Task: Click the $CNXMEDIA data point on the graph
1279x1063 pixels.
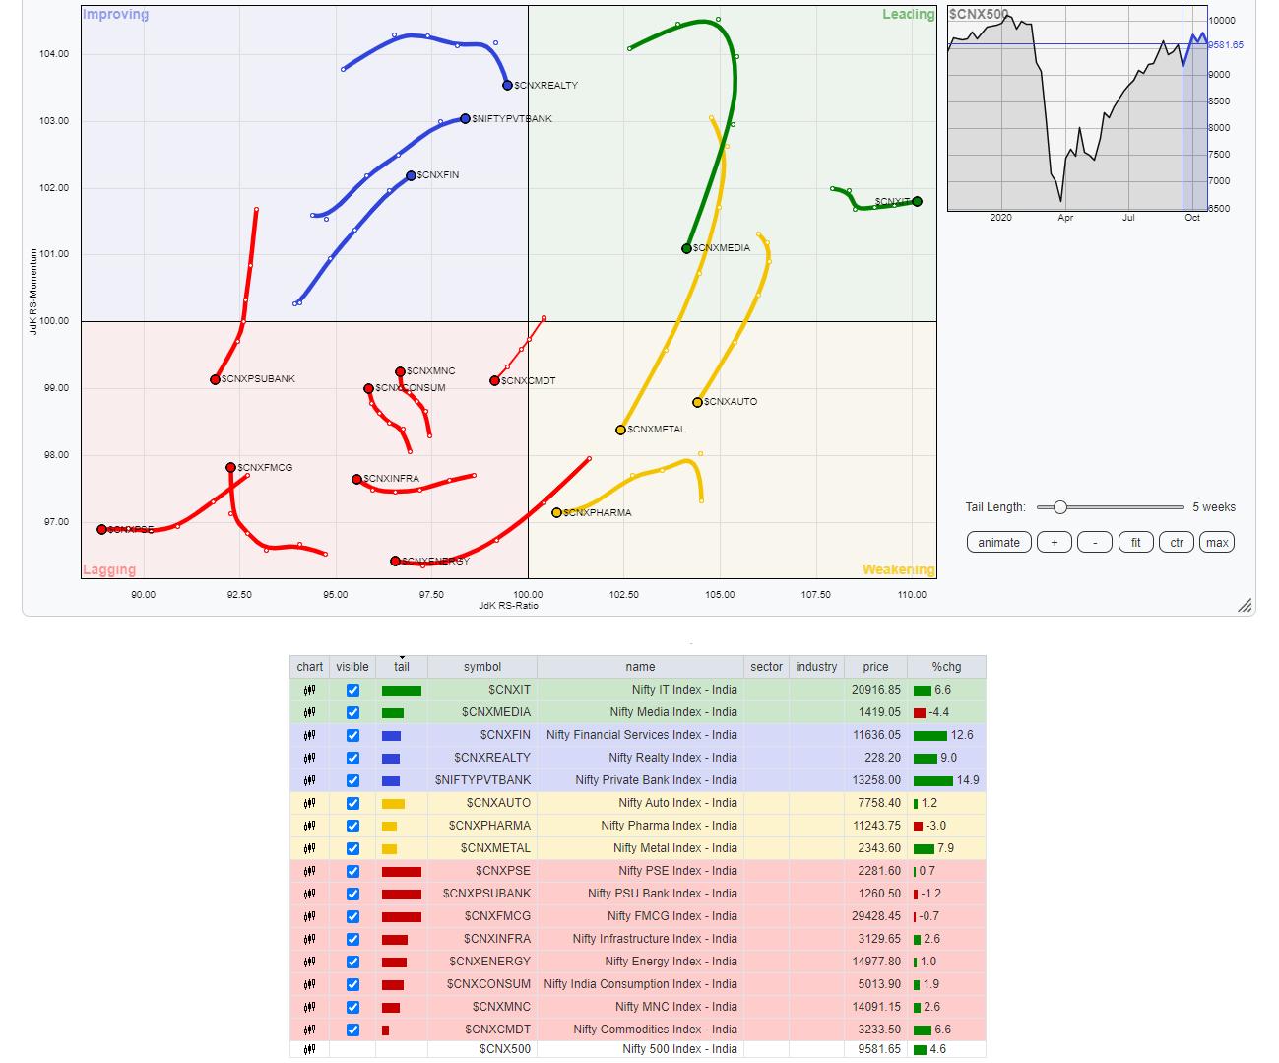Action: tap(687, 248)
